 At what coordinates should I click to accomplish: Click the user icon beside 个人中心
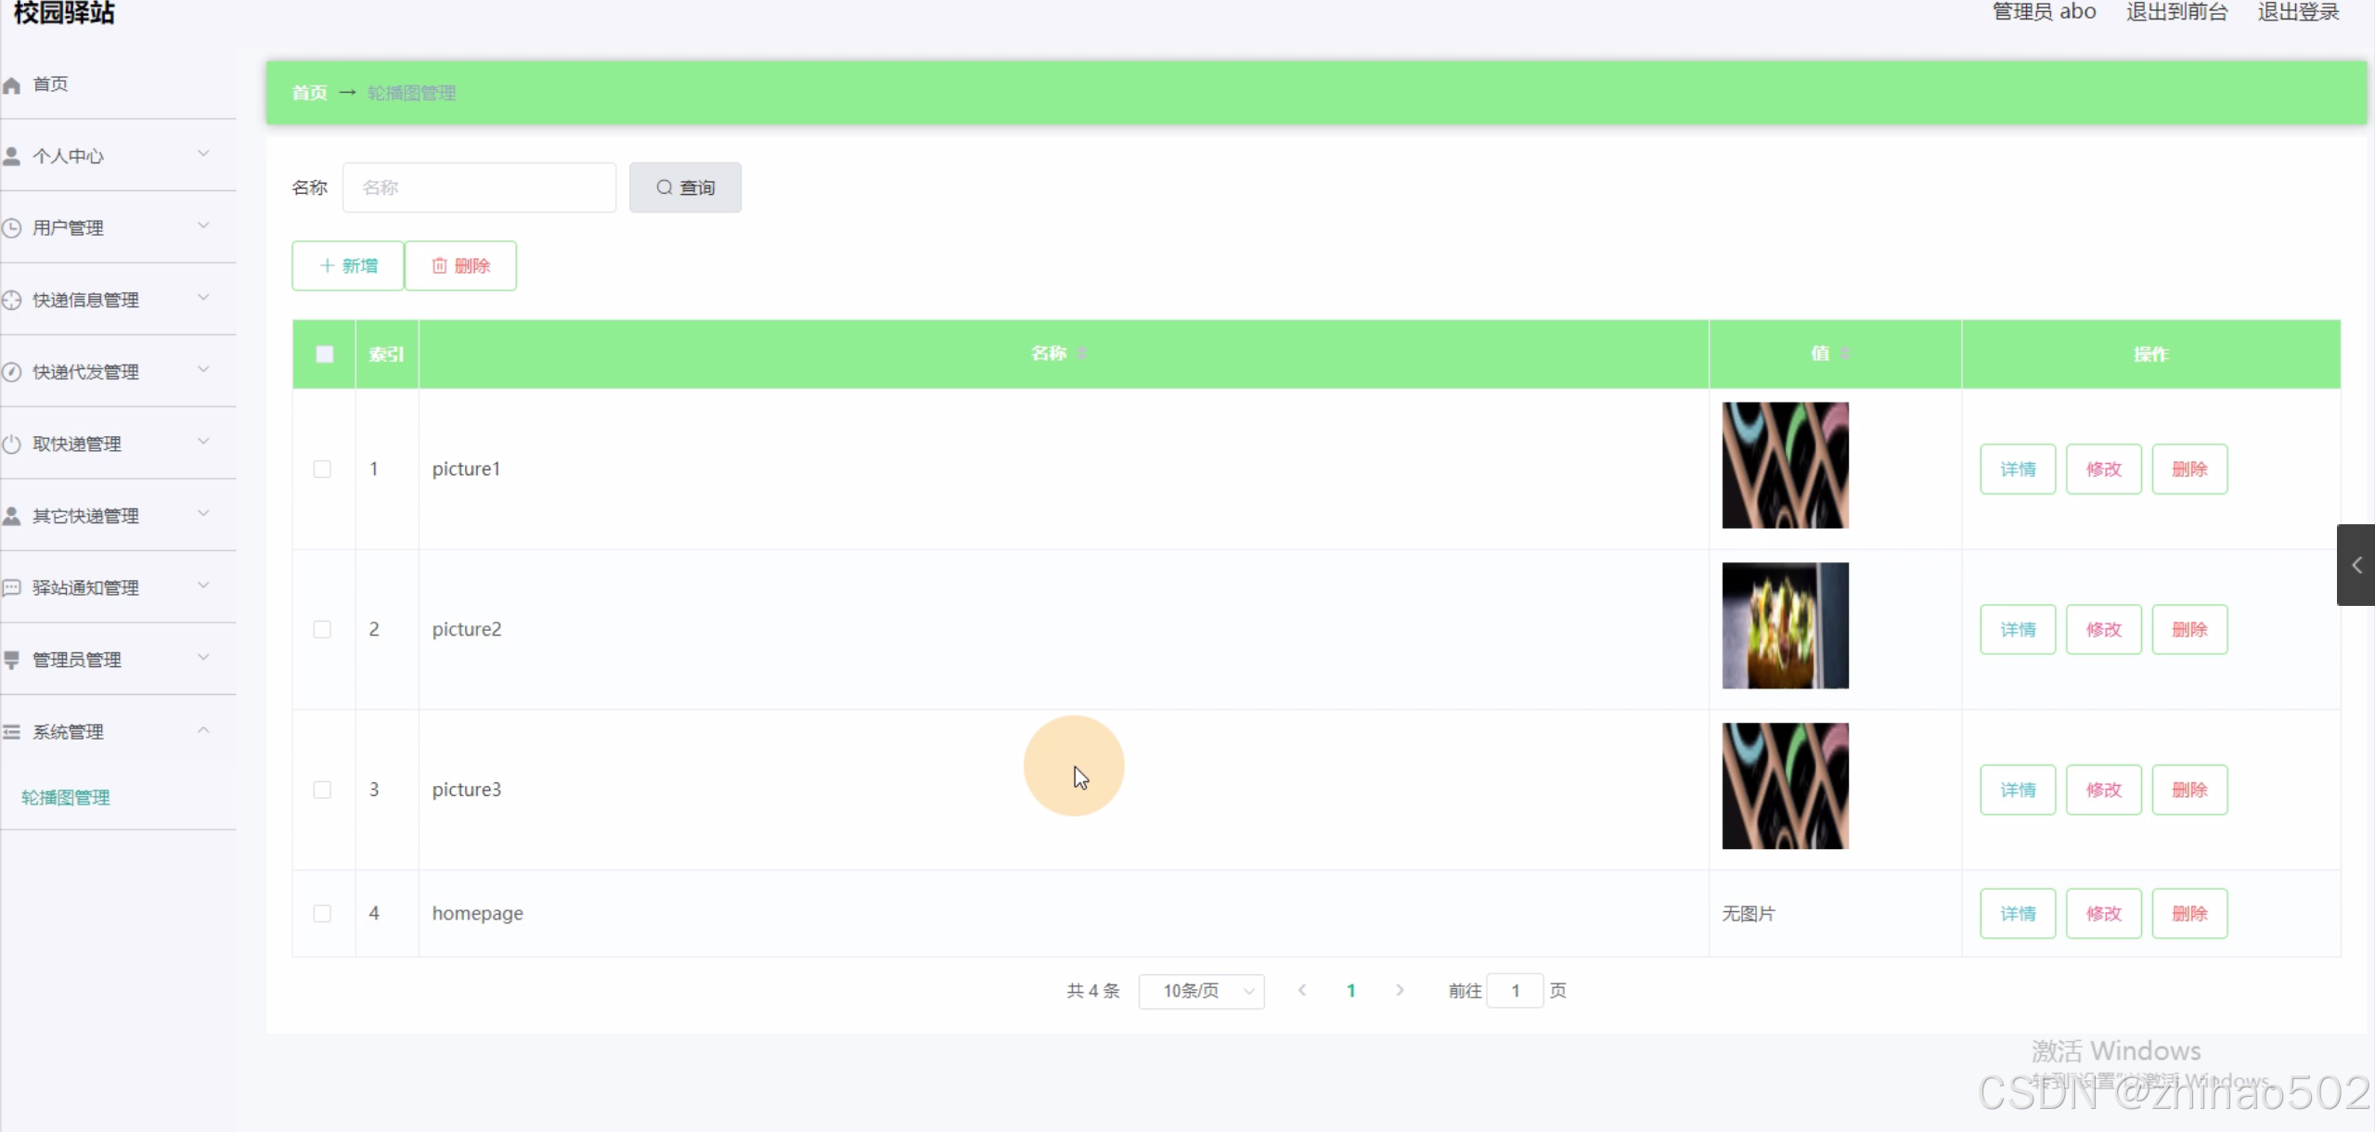click(x=12, y=156)
